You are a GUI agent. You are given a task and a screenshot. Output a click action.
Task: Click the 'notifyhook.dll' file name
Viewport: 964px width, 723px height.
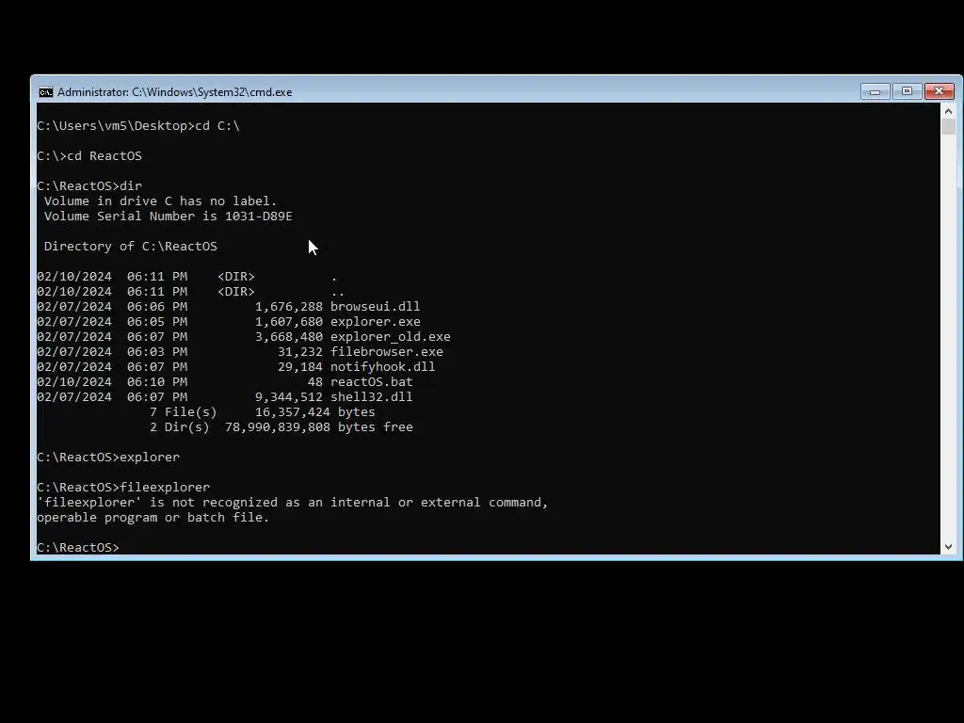[382, 366]
